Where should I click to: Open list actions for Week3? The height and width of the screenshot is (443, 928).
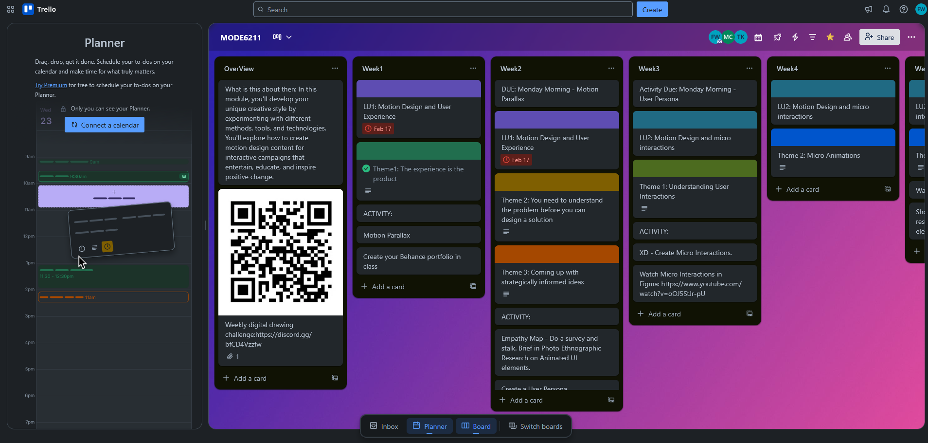tap(750, 69)
